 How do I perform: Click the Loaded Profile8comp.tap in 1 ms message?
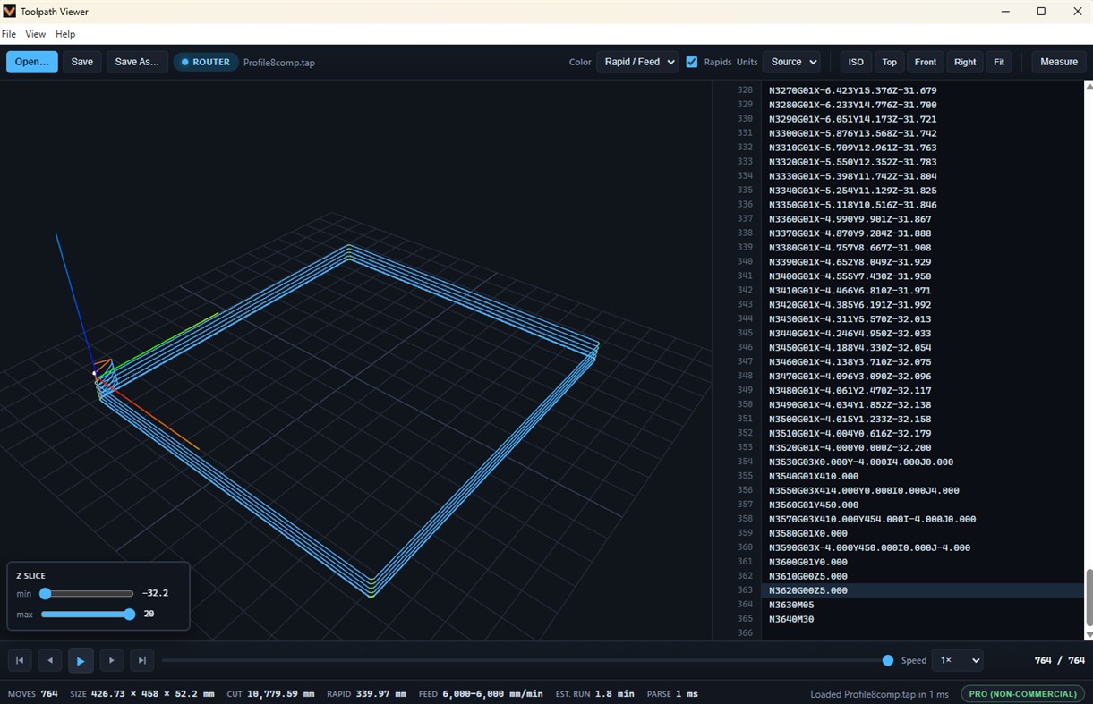pyautogui.click(x=880, y=693)
